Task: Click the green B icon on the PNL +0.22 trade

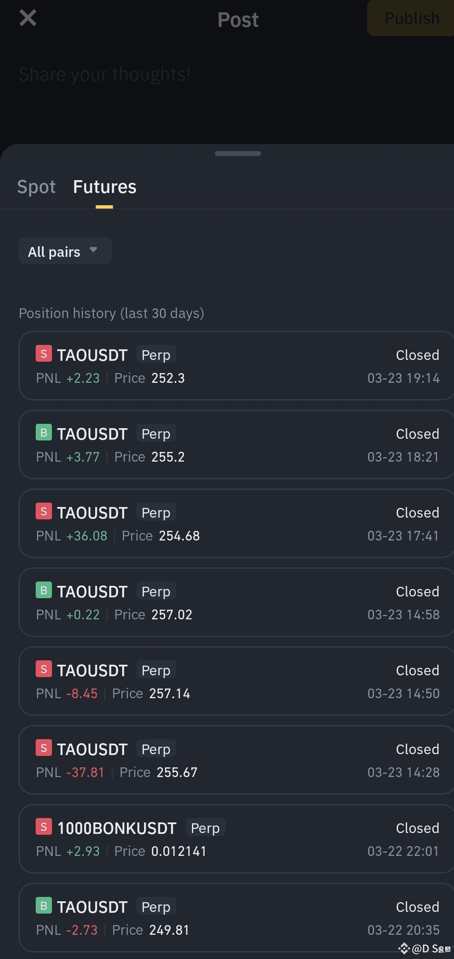Action: tap(44, 590)
